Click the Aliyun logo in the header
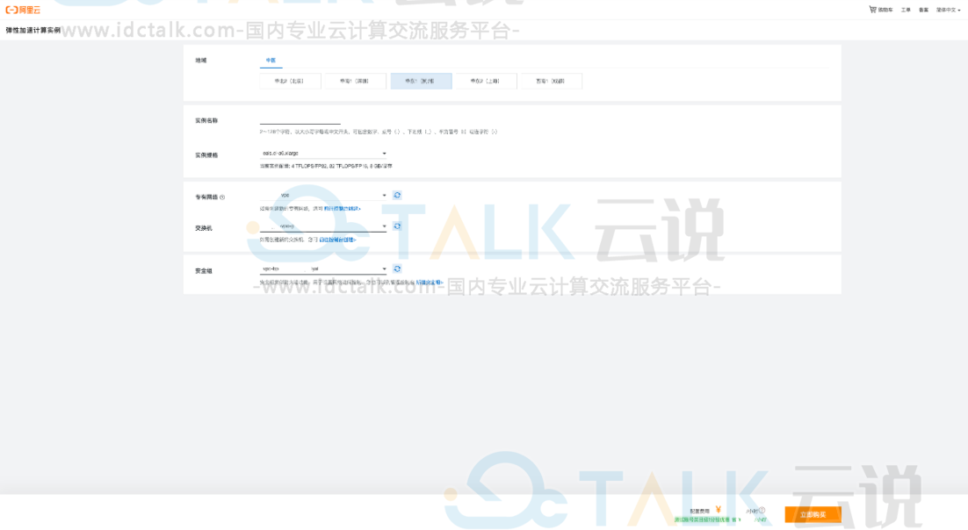968x530 pixels. [x=23, y=10]
